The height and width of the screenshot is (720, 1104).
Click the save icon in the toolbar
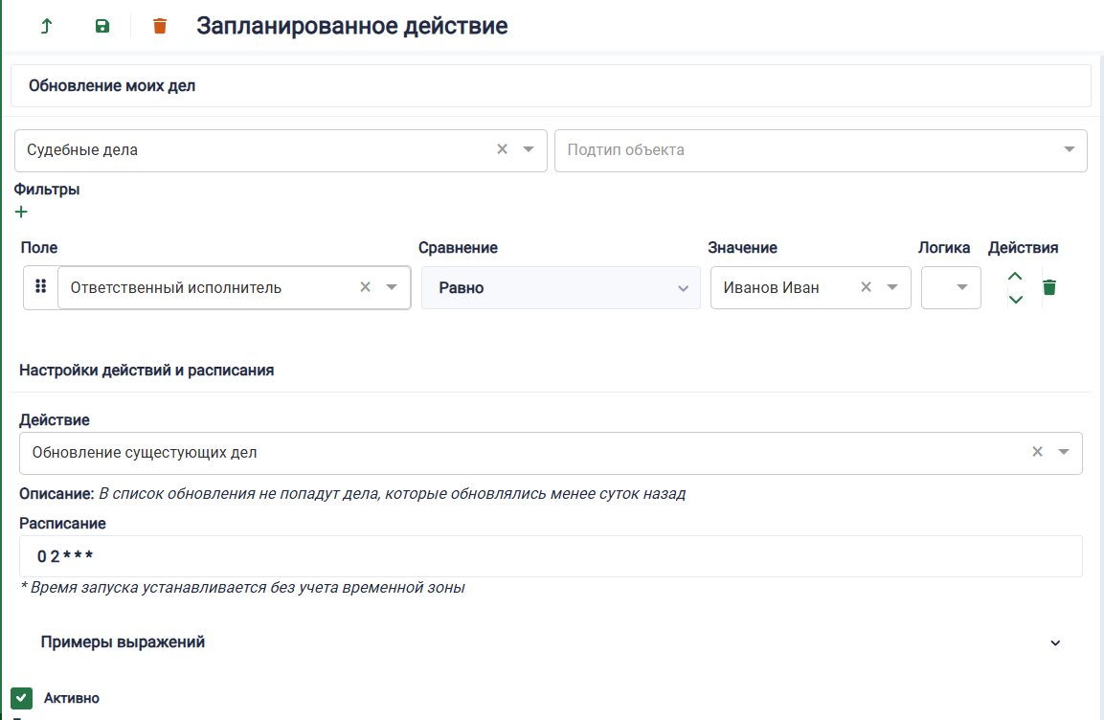[x=101, y=27]
